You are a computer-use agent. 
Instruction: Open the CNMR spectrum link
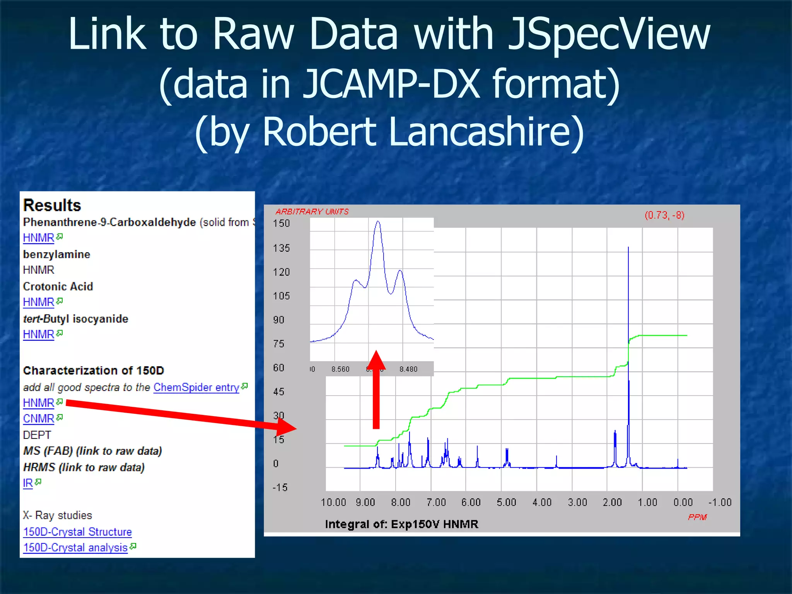pyautogui.click(x=39, y=418)
